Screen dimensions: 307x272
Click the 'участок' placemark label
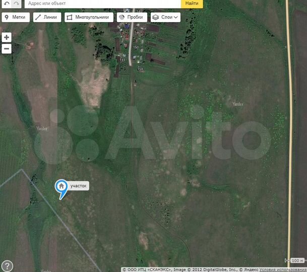(x=79, y=186)
